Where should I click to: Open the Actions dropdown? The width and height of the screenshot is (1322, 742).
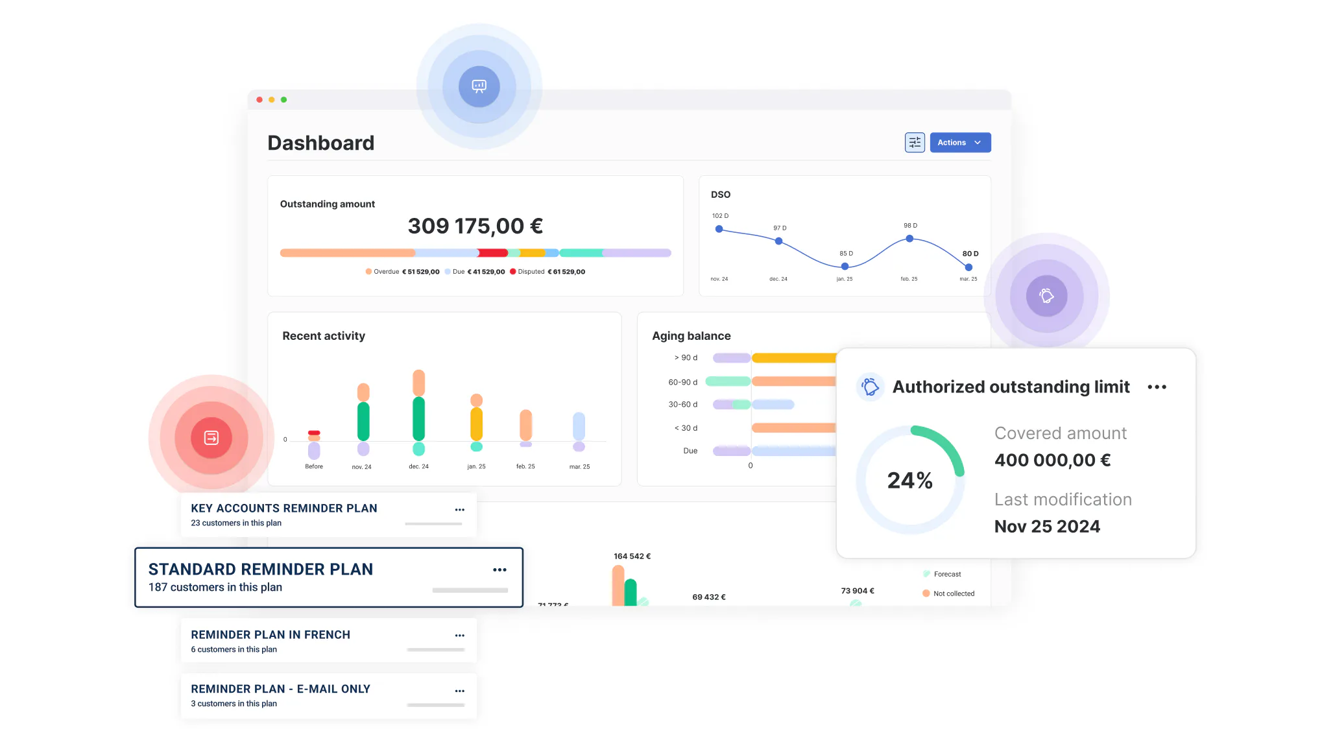[960, 142]
